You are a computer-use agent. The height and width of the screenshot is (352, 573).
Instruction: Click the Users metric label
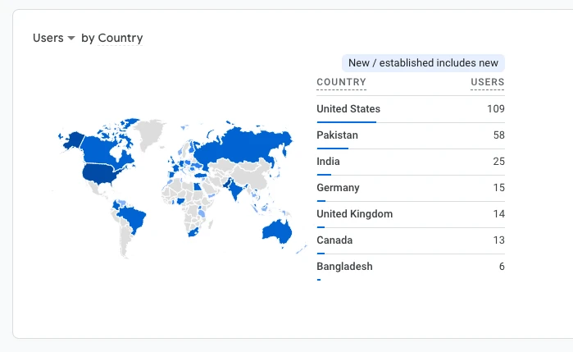click(x=48, y=38)
